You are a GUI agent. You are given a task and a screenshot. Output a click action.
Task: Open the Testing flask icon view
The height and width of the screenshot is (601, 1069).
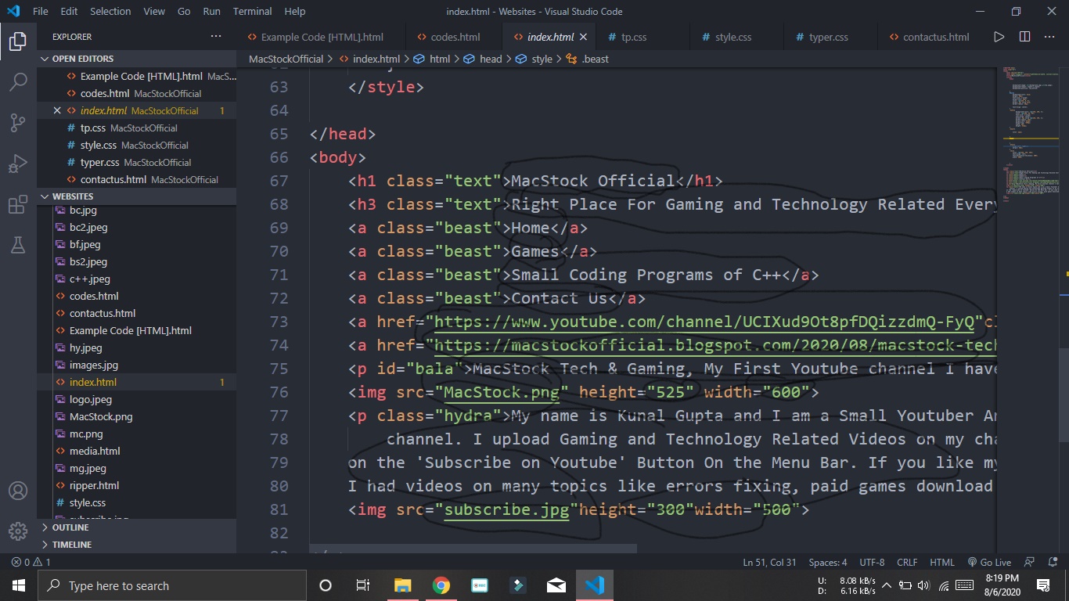pos(18,245)
